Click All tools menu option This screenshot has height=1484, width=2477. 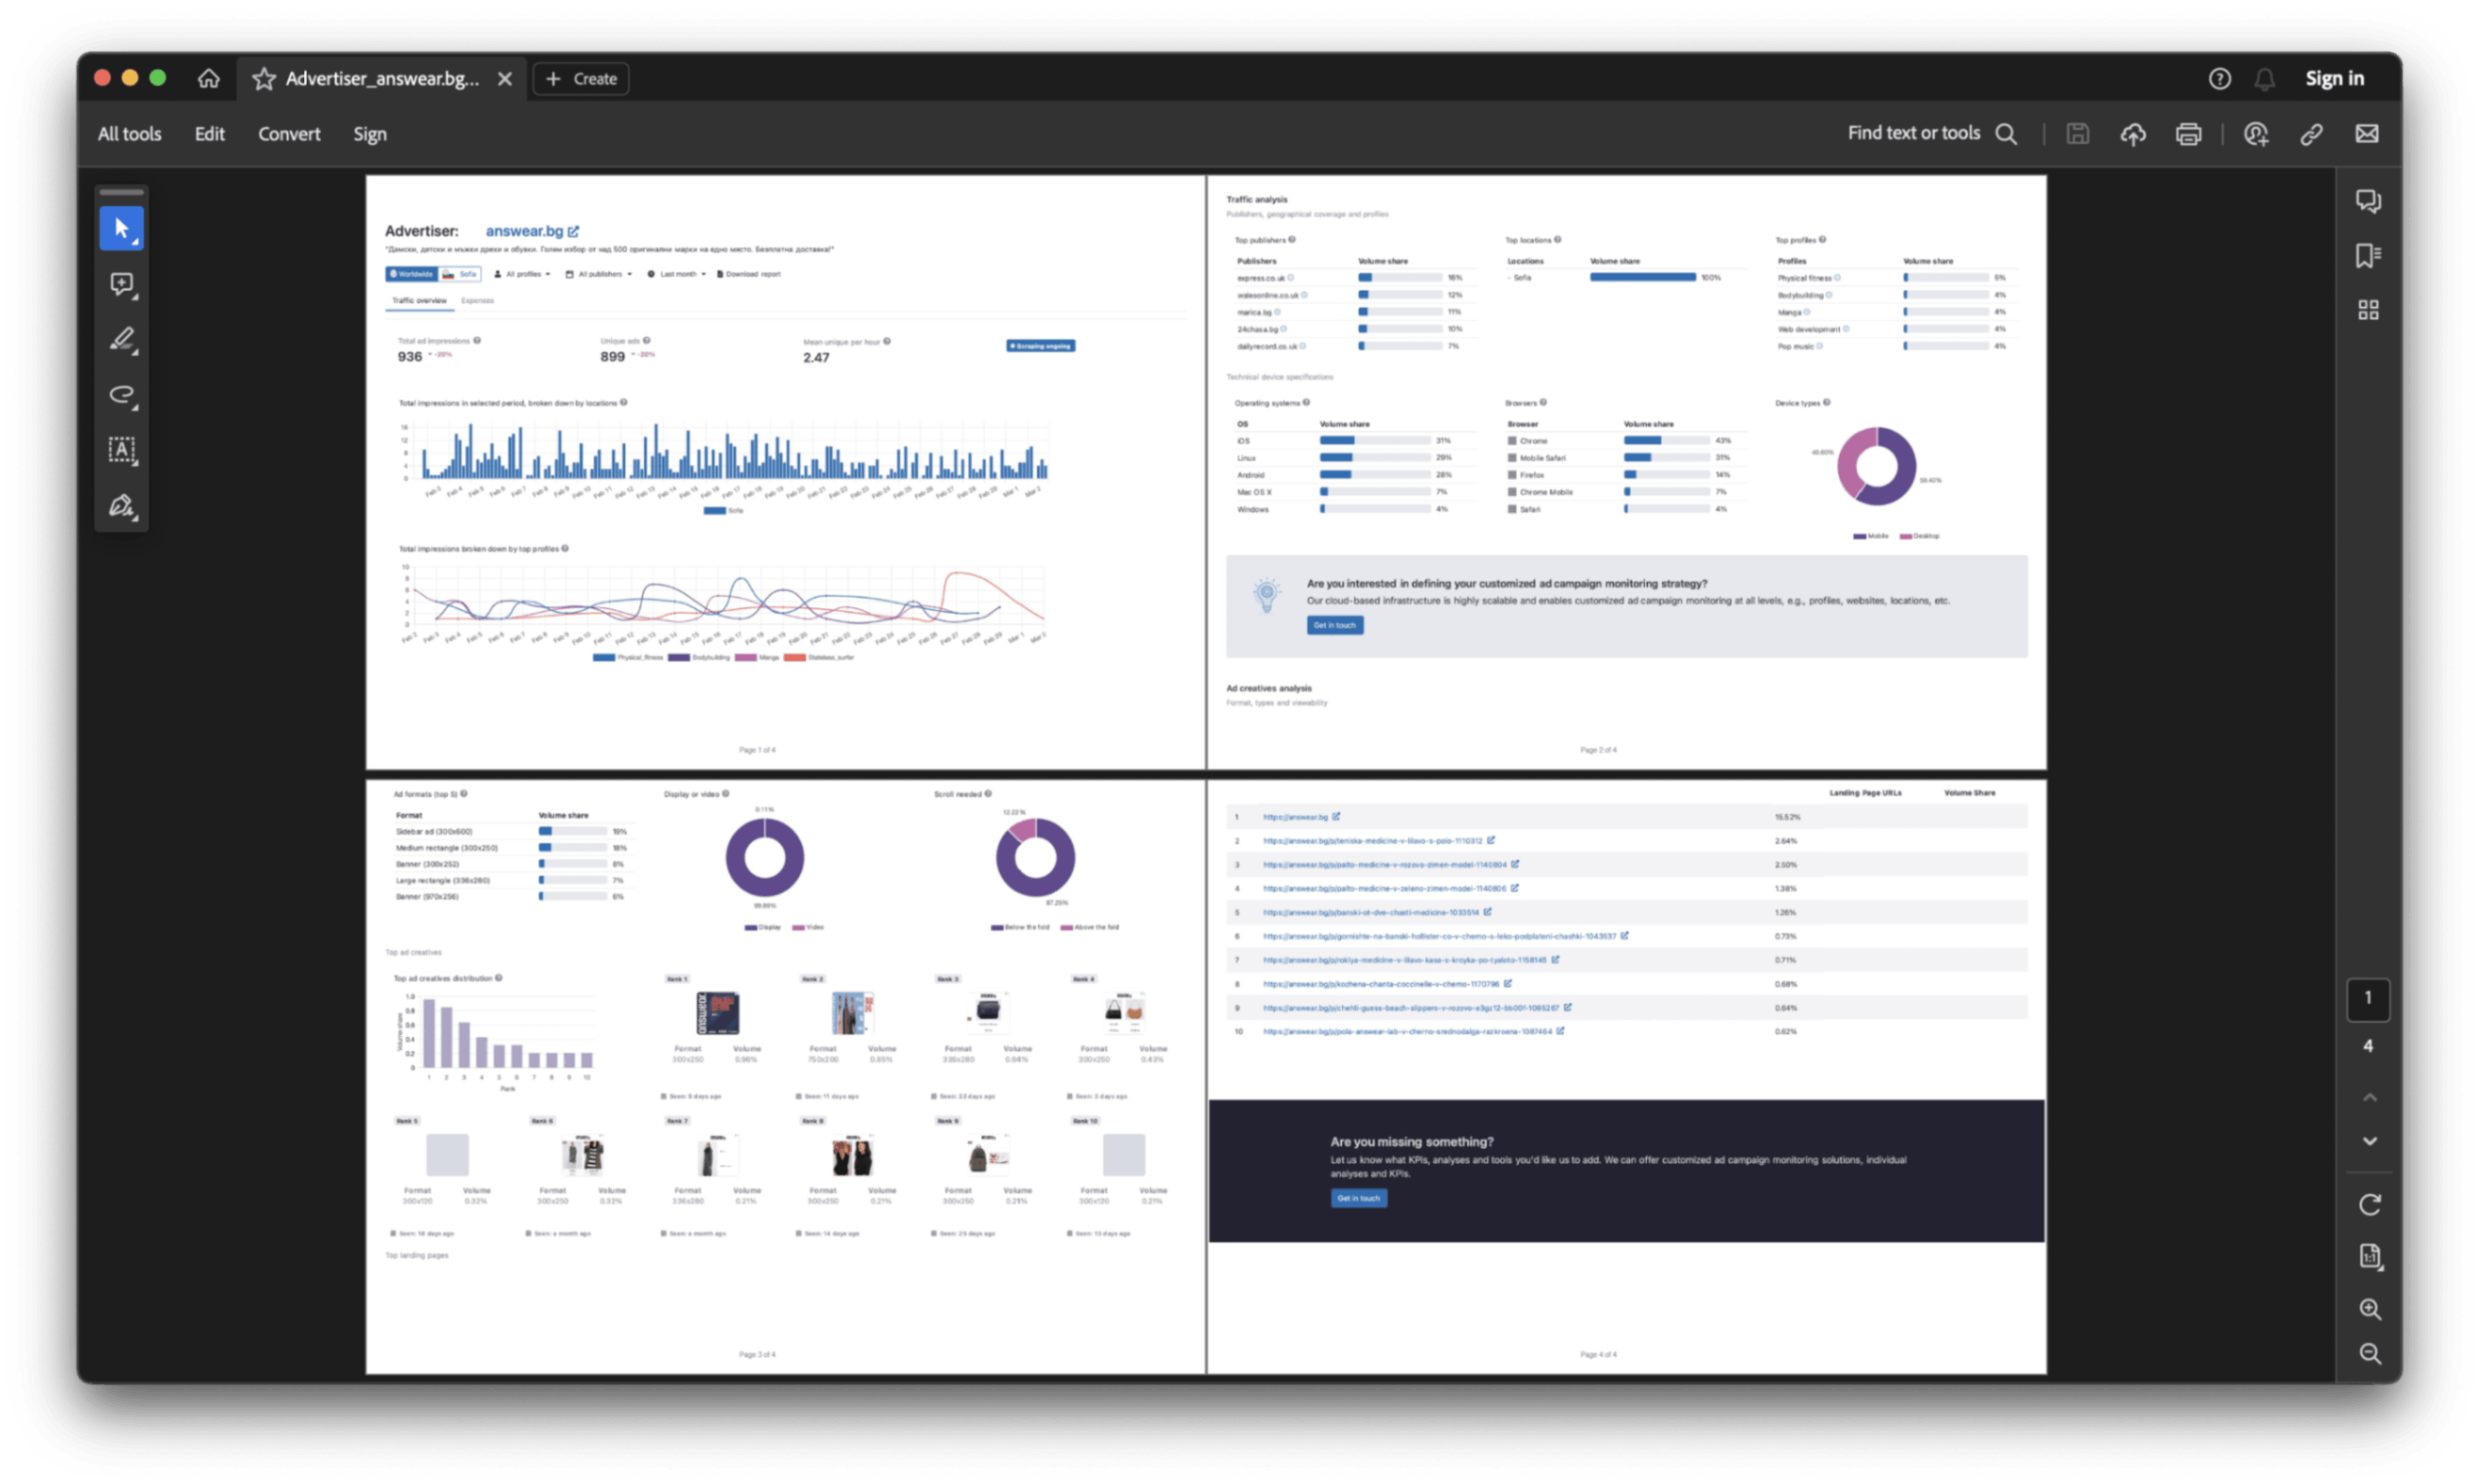point(129,133)
